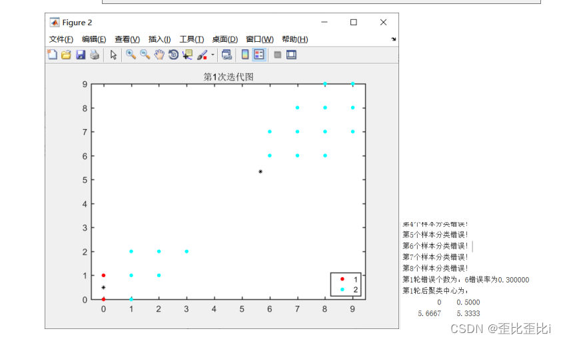Expand the brush color dropdown arrow
This screenshot has width=561, height=341.
tap(213, 55)
